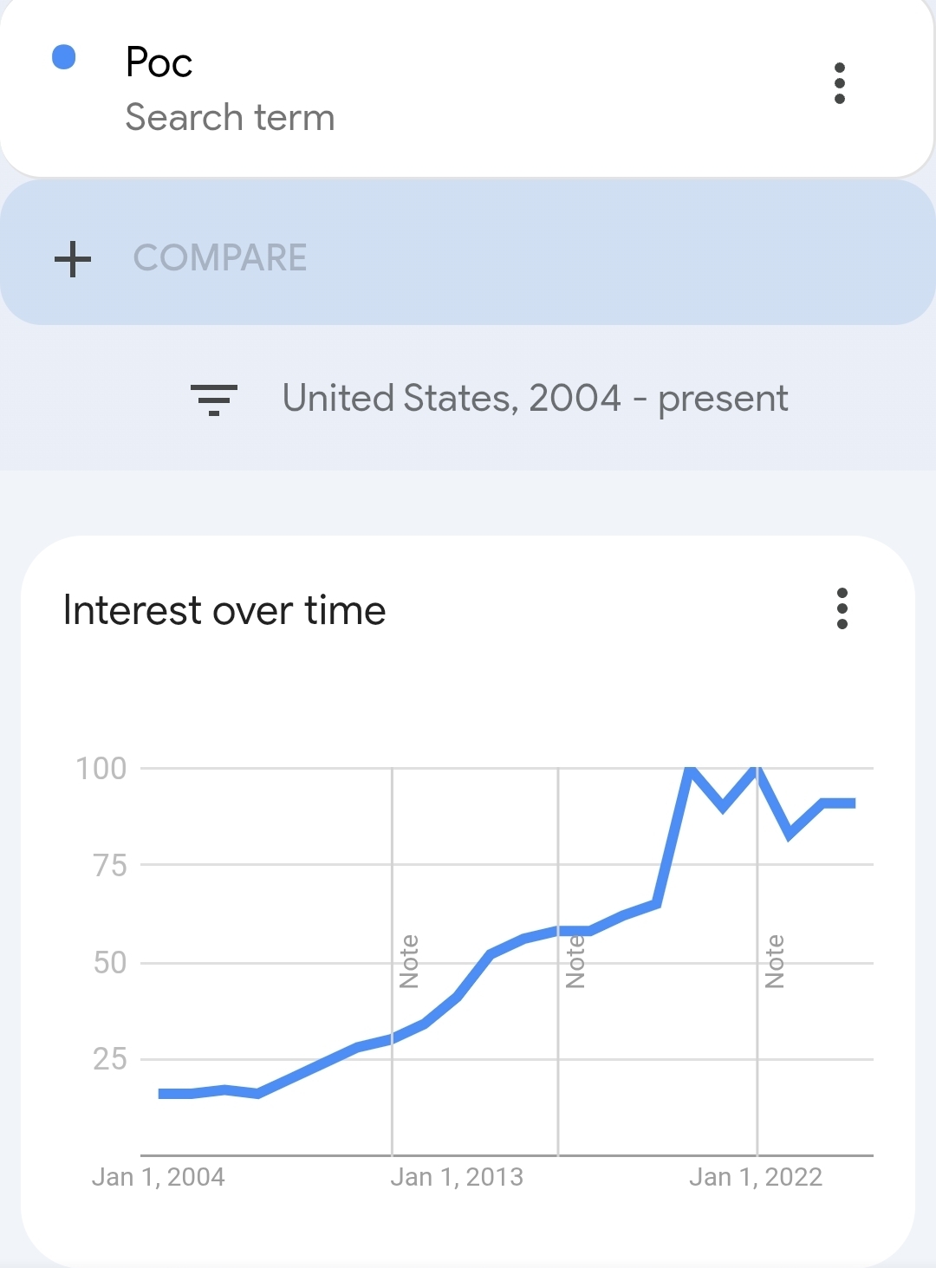Open the Note near Jan 1, 2013
Viewport: 936px width, 1268px height.
(409, 961)
